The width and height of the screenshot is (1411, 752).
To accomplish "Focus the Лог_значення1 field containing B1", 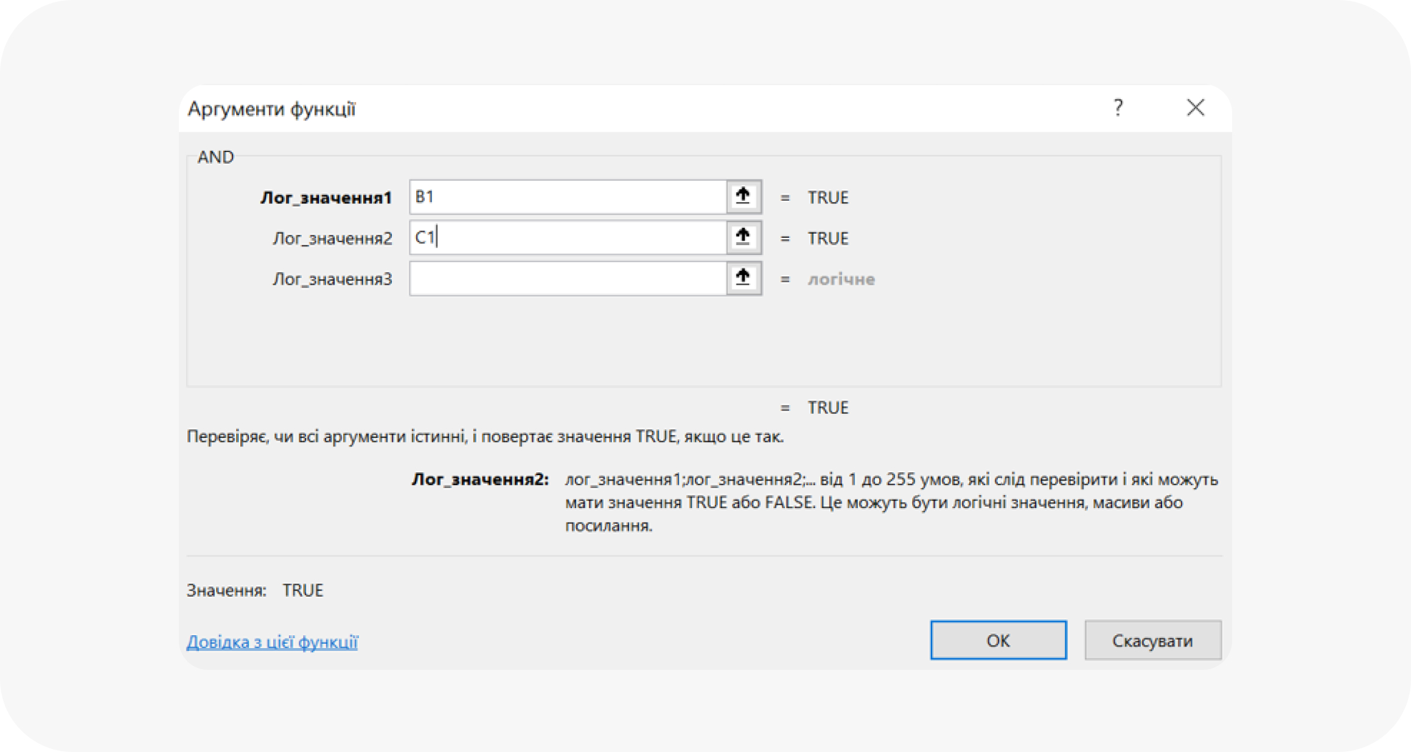I will click(x=567, y=197).
